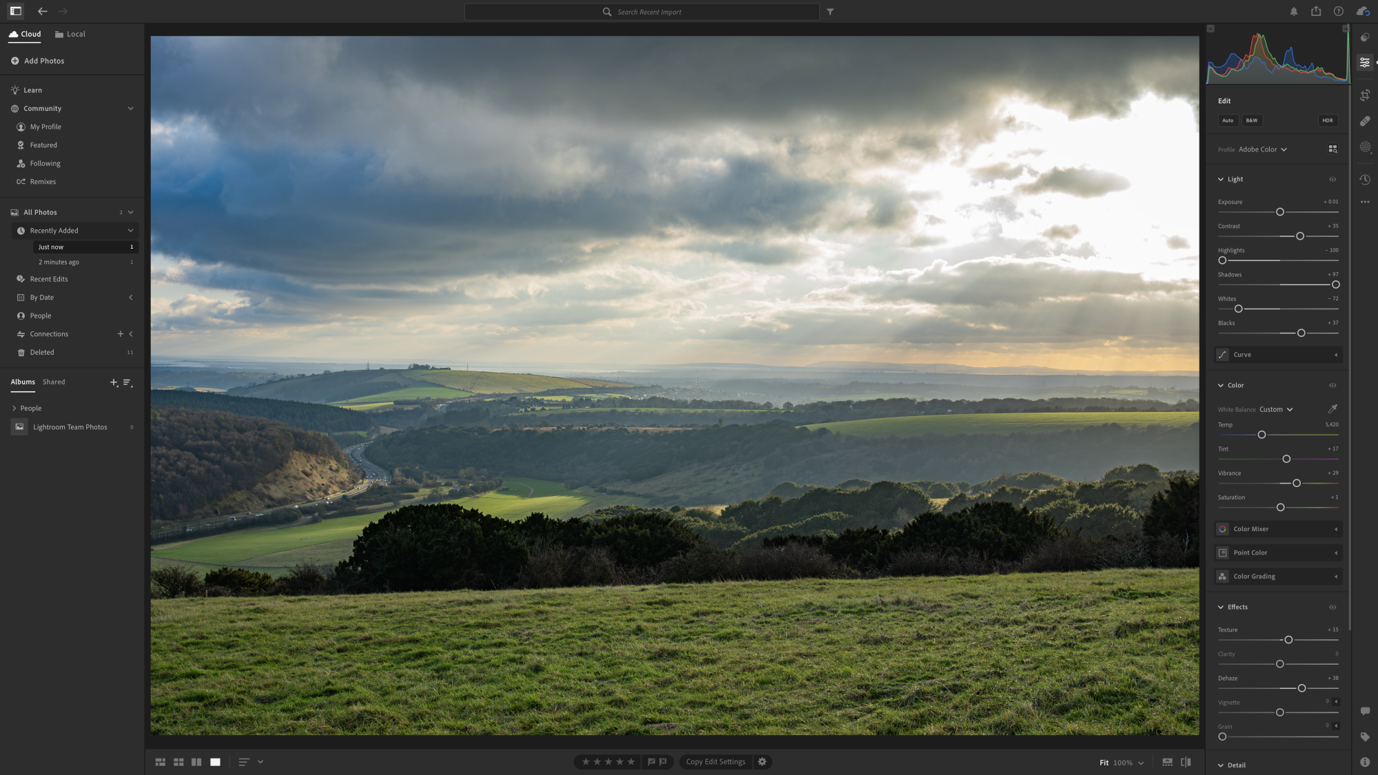Select the Edit sliders panel icon
This screenshot has height=775, width=1378.
point(1364,62)
